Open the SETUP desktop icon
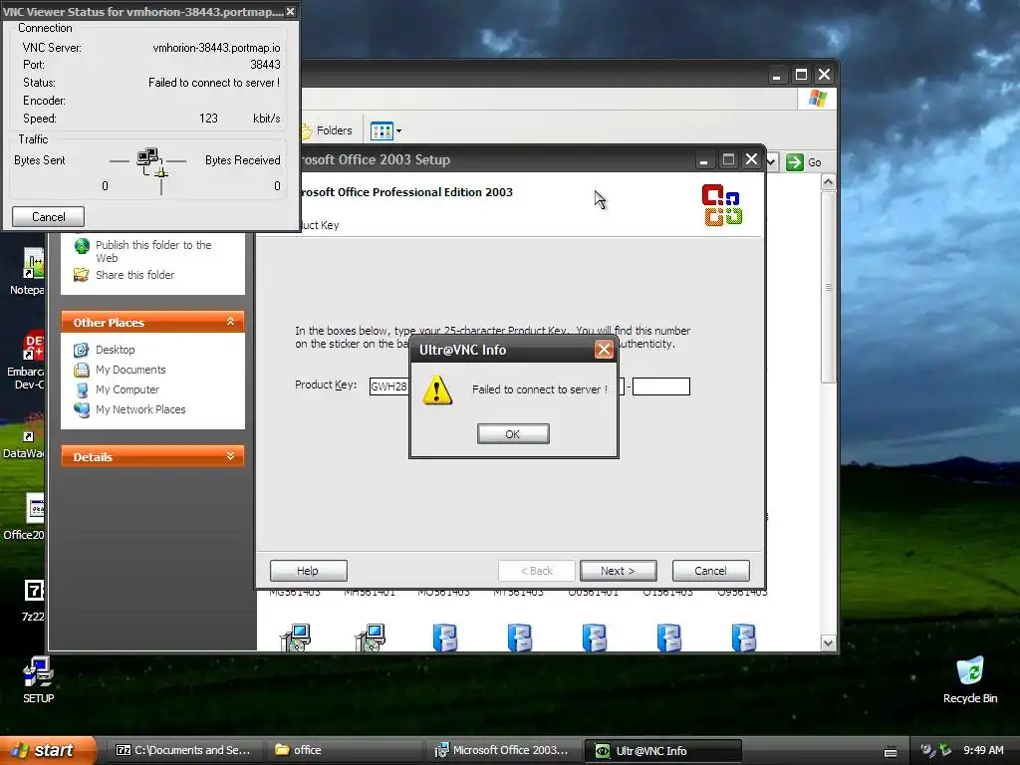Image resolution: width=1020 pixels, height=765 pixels. 39,679
